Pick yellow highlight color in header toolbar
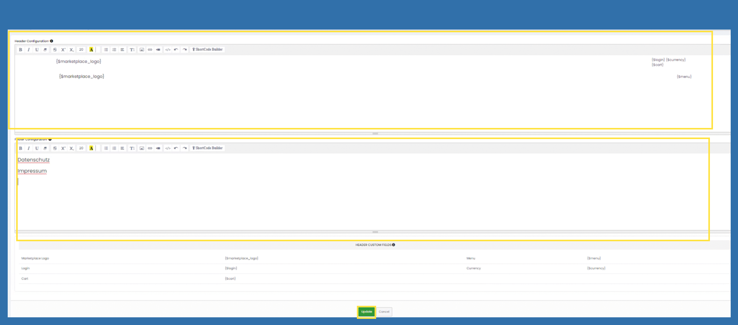738x325 pixels. click(x=91, y=50)
